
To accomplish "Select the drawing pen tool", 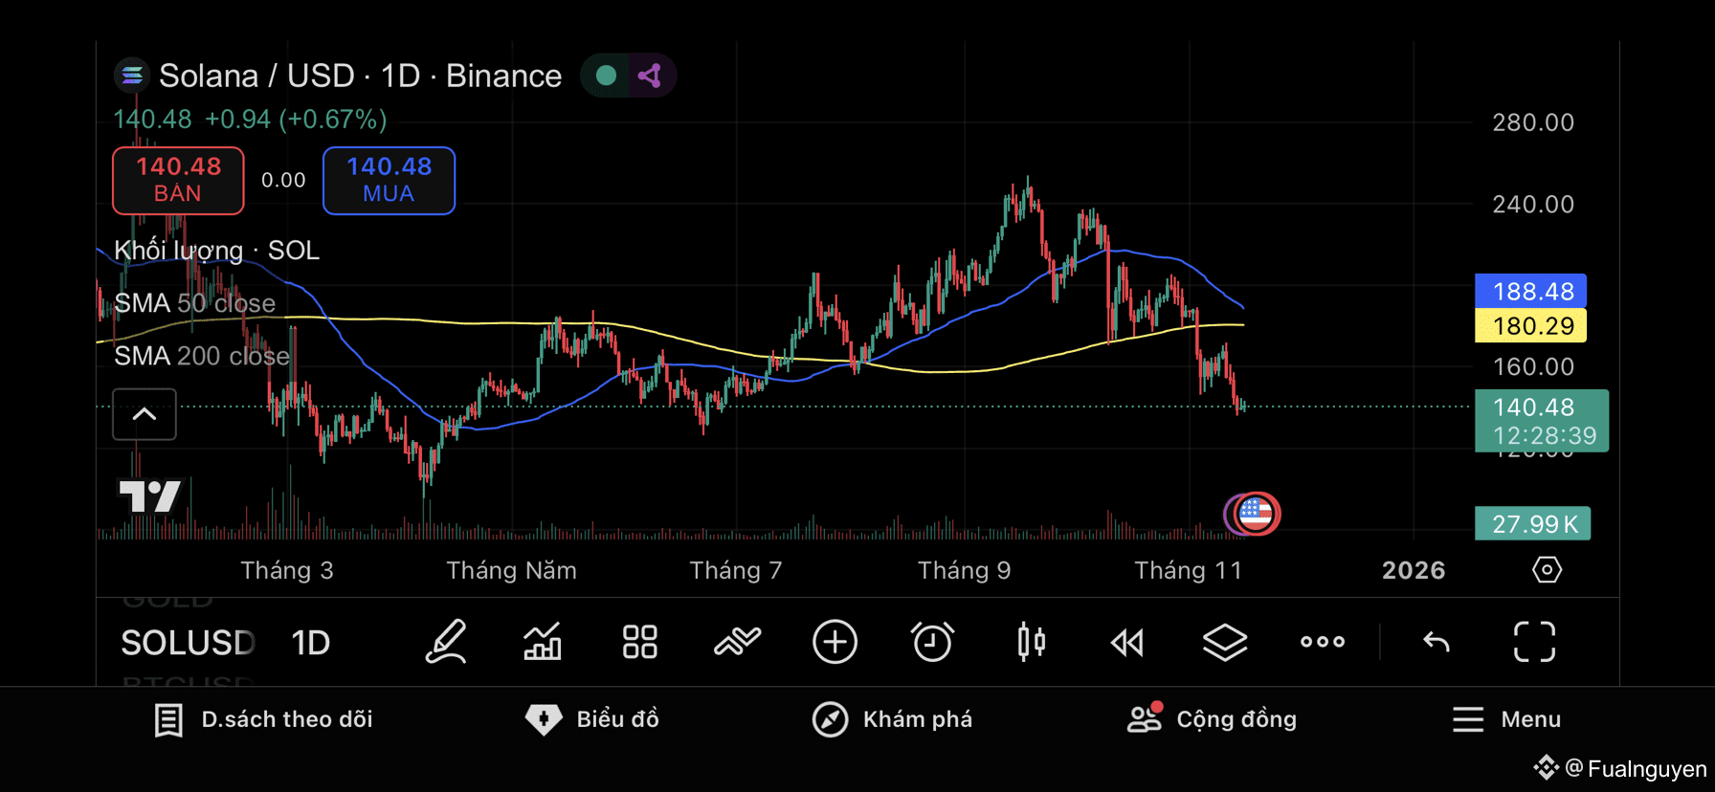I will point(446,642).
